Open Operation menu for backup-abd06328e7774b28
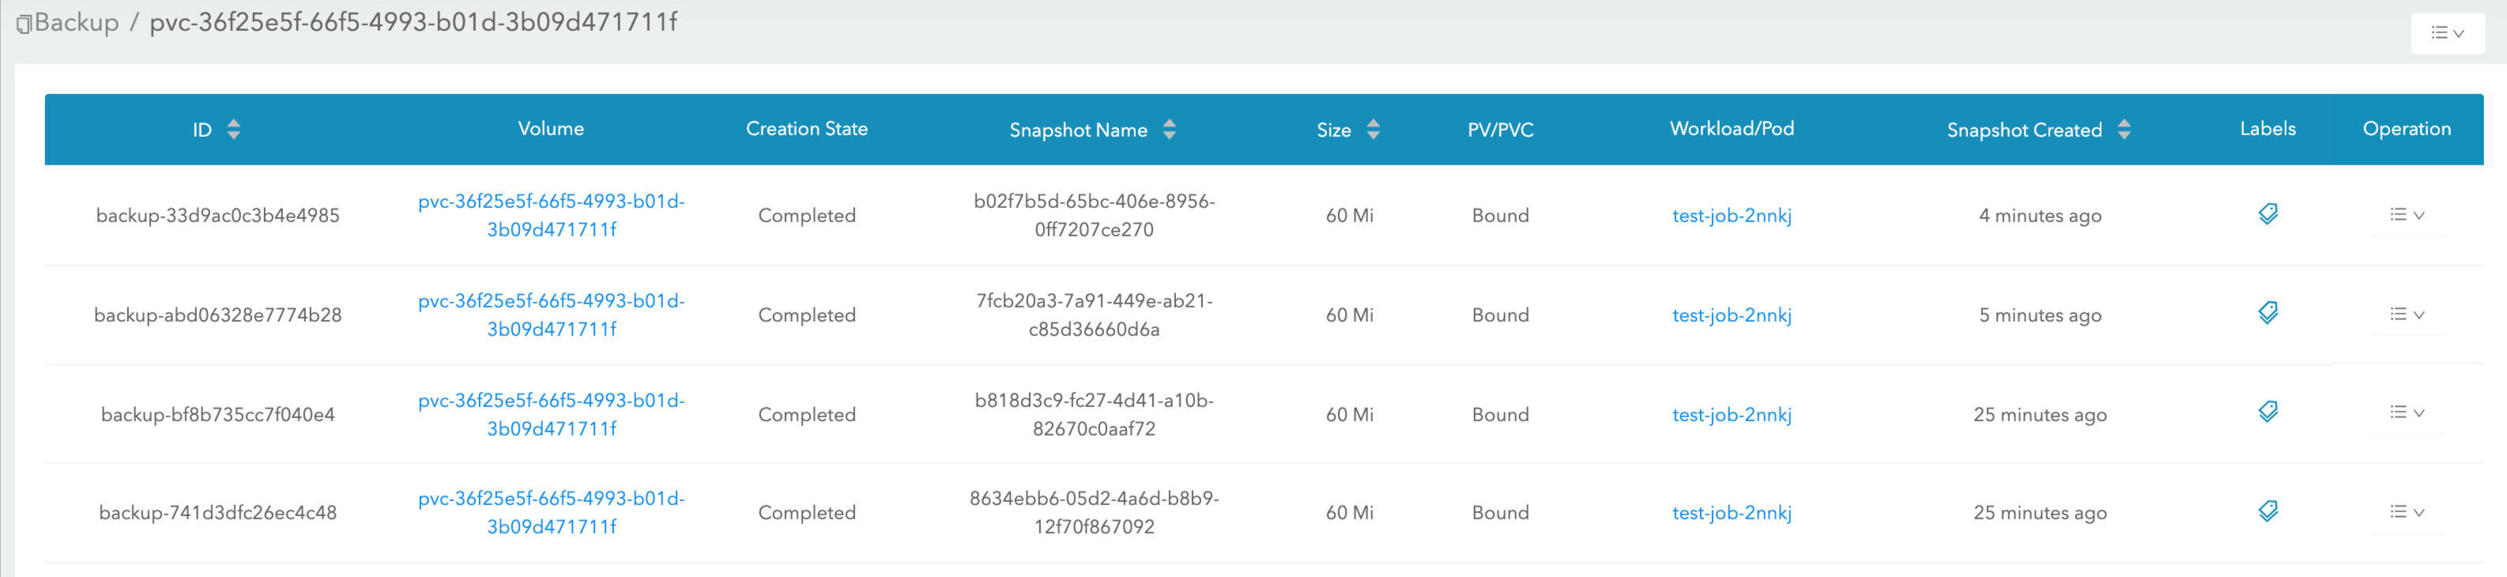The height and width of the screenshot is (577, 2507). coord(2407,312)
